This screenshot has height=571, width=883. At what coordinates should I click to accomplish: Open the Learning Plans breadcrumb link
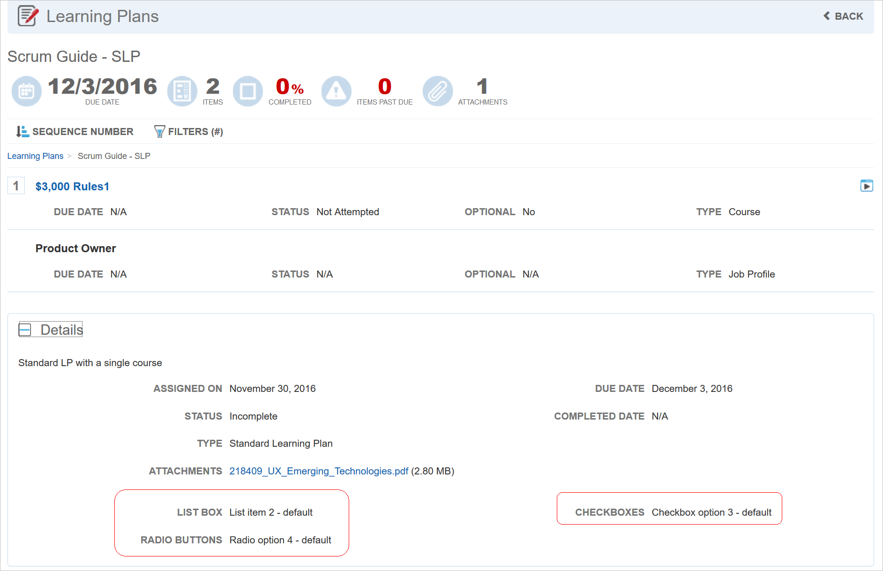tap(35, 156)
